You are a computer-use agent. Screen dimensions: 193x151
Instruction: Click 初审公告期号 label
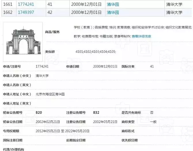coord(13,113)
